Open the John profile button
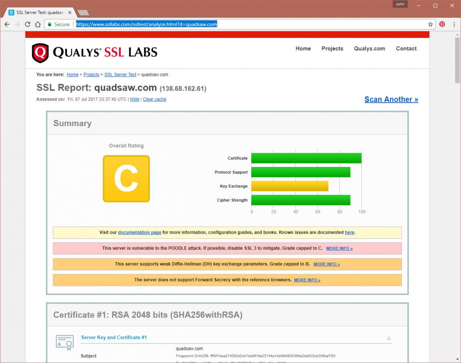The height and width of the screenshot is (363, 461). (x=400, y=4)
